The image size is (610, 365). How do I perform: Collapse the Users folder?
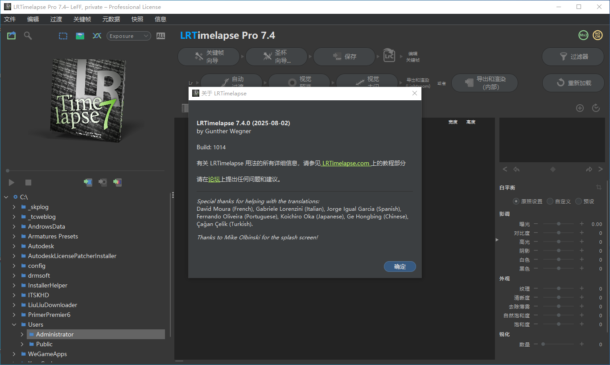14,324
